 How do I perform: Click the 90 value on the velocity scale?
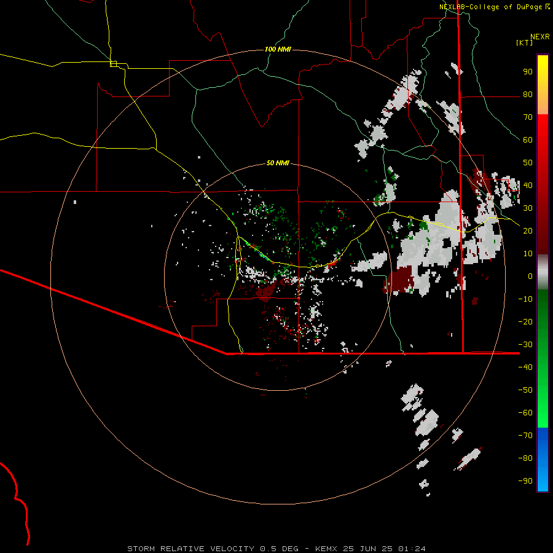(528, 72)
